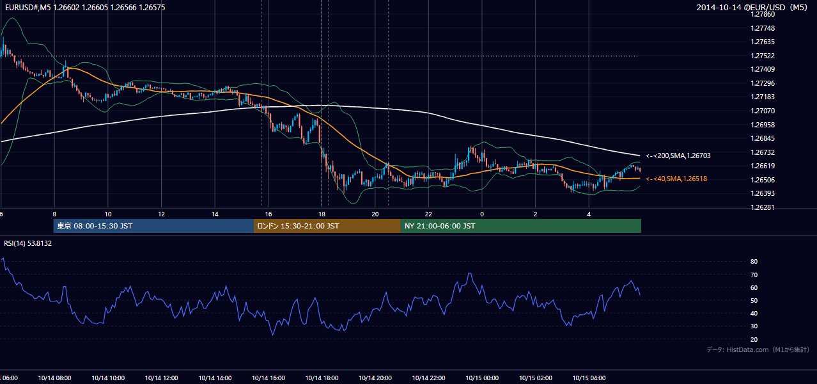The image size is (817, 384).
Task: Select the 200,SMA,1.26703 label
Action: click(678, 156)
